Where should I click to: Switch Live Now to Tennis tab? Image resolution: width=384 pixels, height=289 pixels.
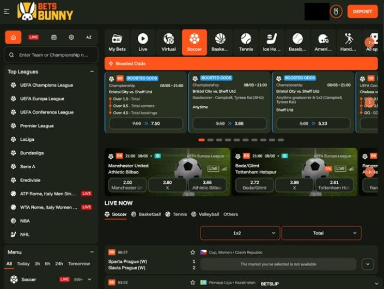pyautogui.click(x=176, y=214)
